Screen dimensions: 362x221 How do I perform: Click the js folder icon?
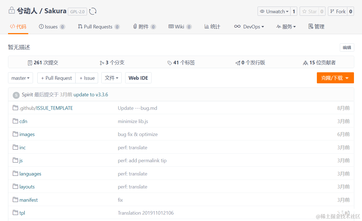(x=16, y=160)
